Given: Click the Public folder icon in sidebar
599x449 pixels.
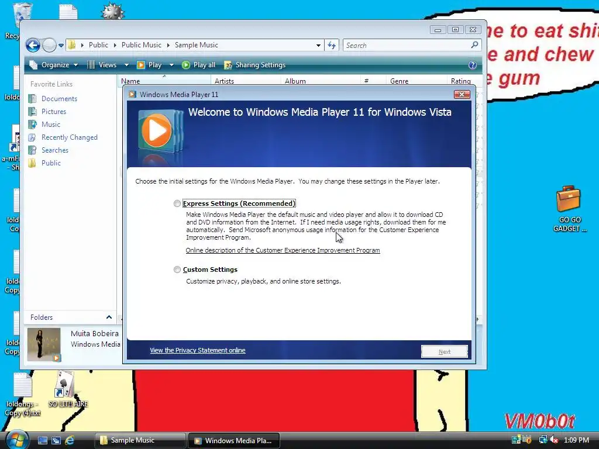Looking at the screenshot, I should point(33,163).
